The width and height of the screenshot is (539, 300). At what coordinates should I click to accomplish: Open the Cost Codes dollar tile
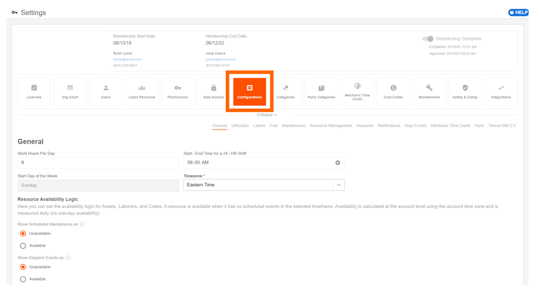[x=393, y=91]
